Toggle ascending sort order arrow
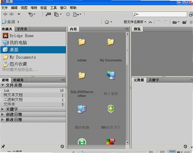The image size is (193, 153). click(x=150, y=22)
